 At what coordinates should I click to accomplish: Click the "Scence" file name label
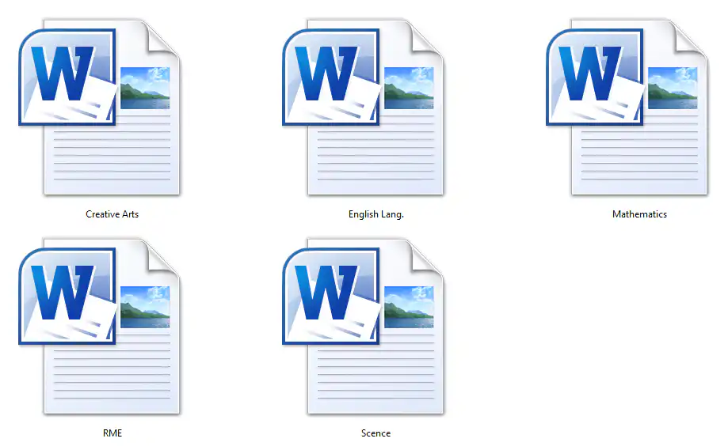click(x=375, y=433)
